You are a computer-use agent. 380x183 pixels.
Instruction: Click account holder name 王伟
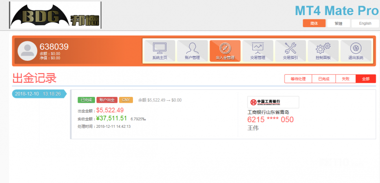click(253, 128)
